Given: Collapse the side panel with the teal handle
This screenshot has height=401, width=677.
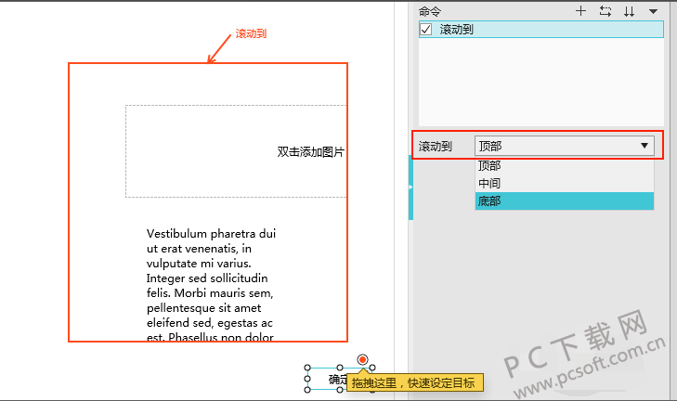Looking at the screenshot, I should pos(410,188).
